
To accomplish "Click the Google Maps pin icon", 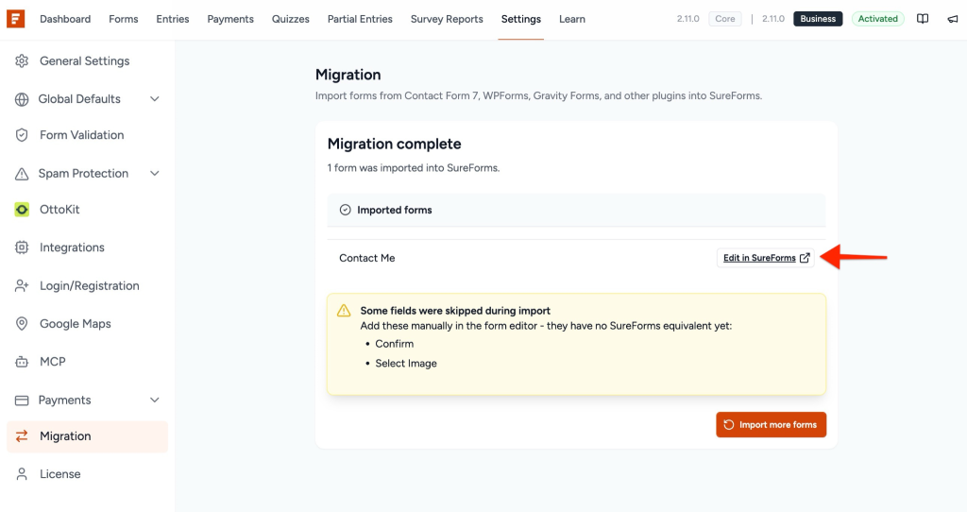I will tap(22, 324).
